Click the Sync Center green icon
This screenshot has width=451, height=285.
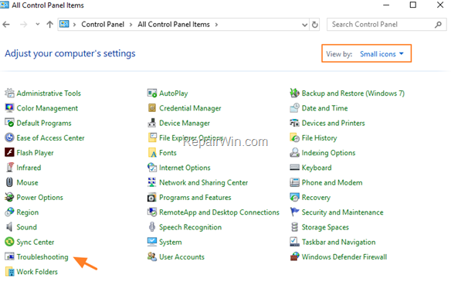[x=9, y=242]
